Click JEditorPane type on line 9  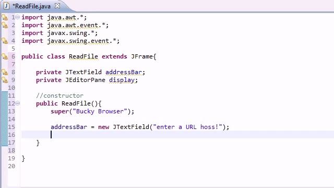pos(85,80)
